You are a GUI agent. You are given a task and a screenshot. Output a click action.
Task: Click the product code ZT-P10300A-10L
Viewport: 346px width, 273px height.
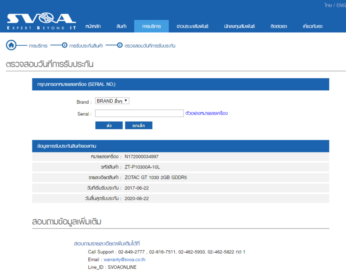point(142,167)
